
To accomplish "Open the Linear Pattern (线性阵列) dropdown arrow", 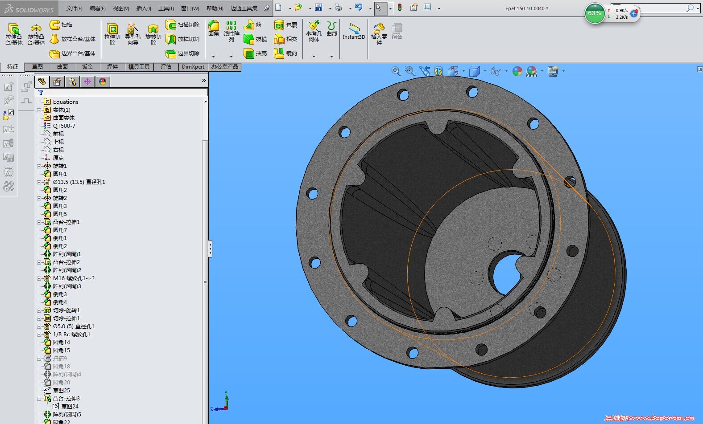I will tap(231, 57).
